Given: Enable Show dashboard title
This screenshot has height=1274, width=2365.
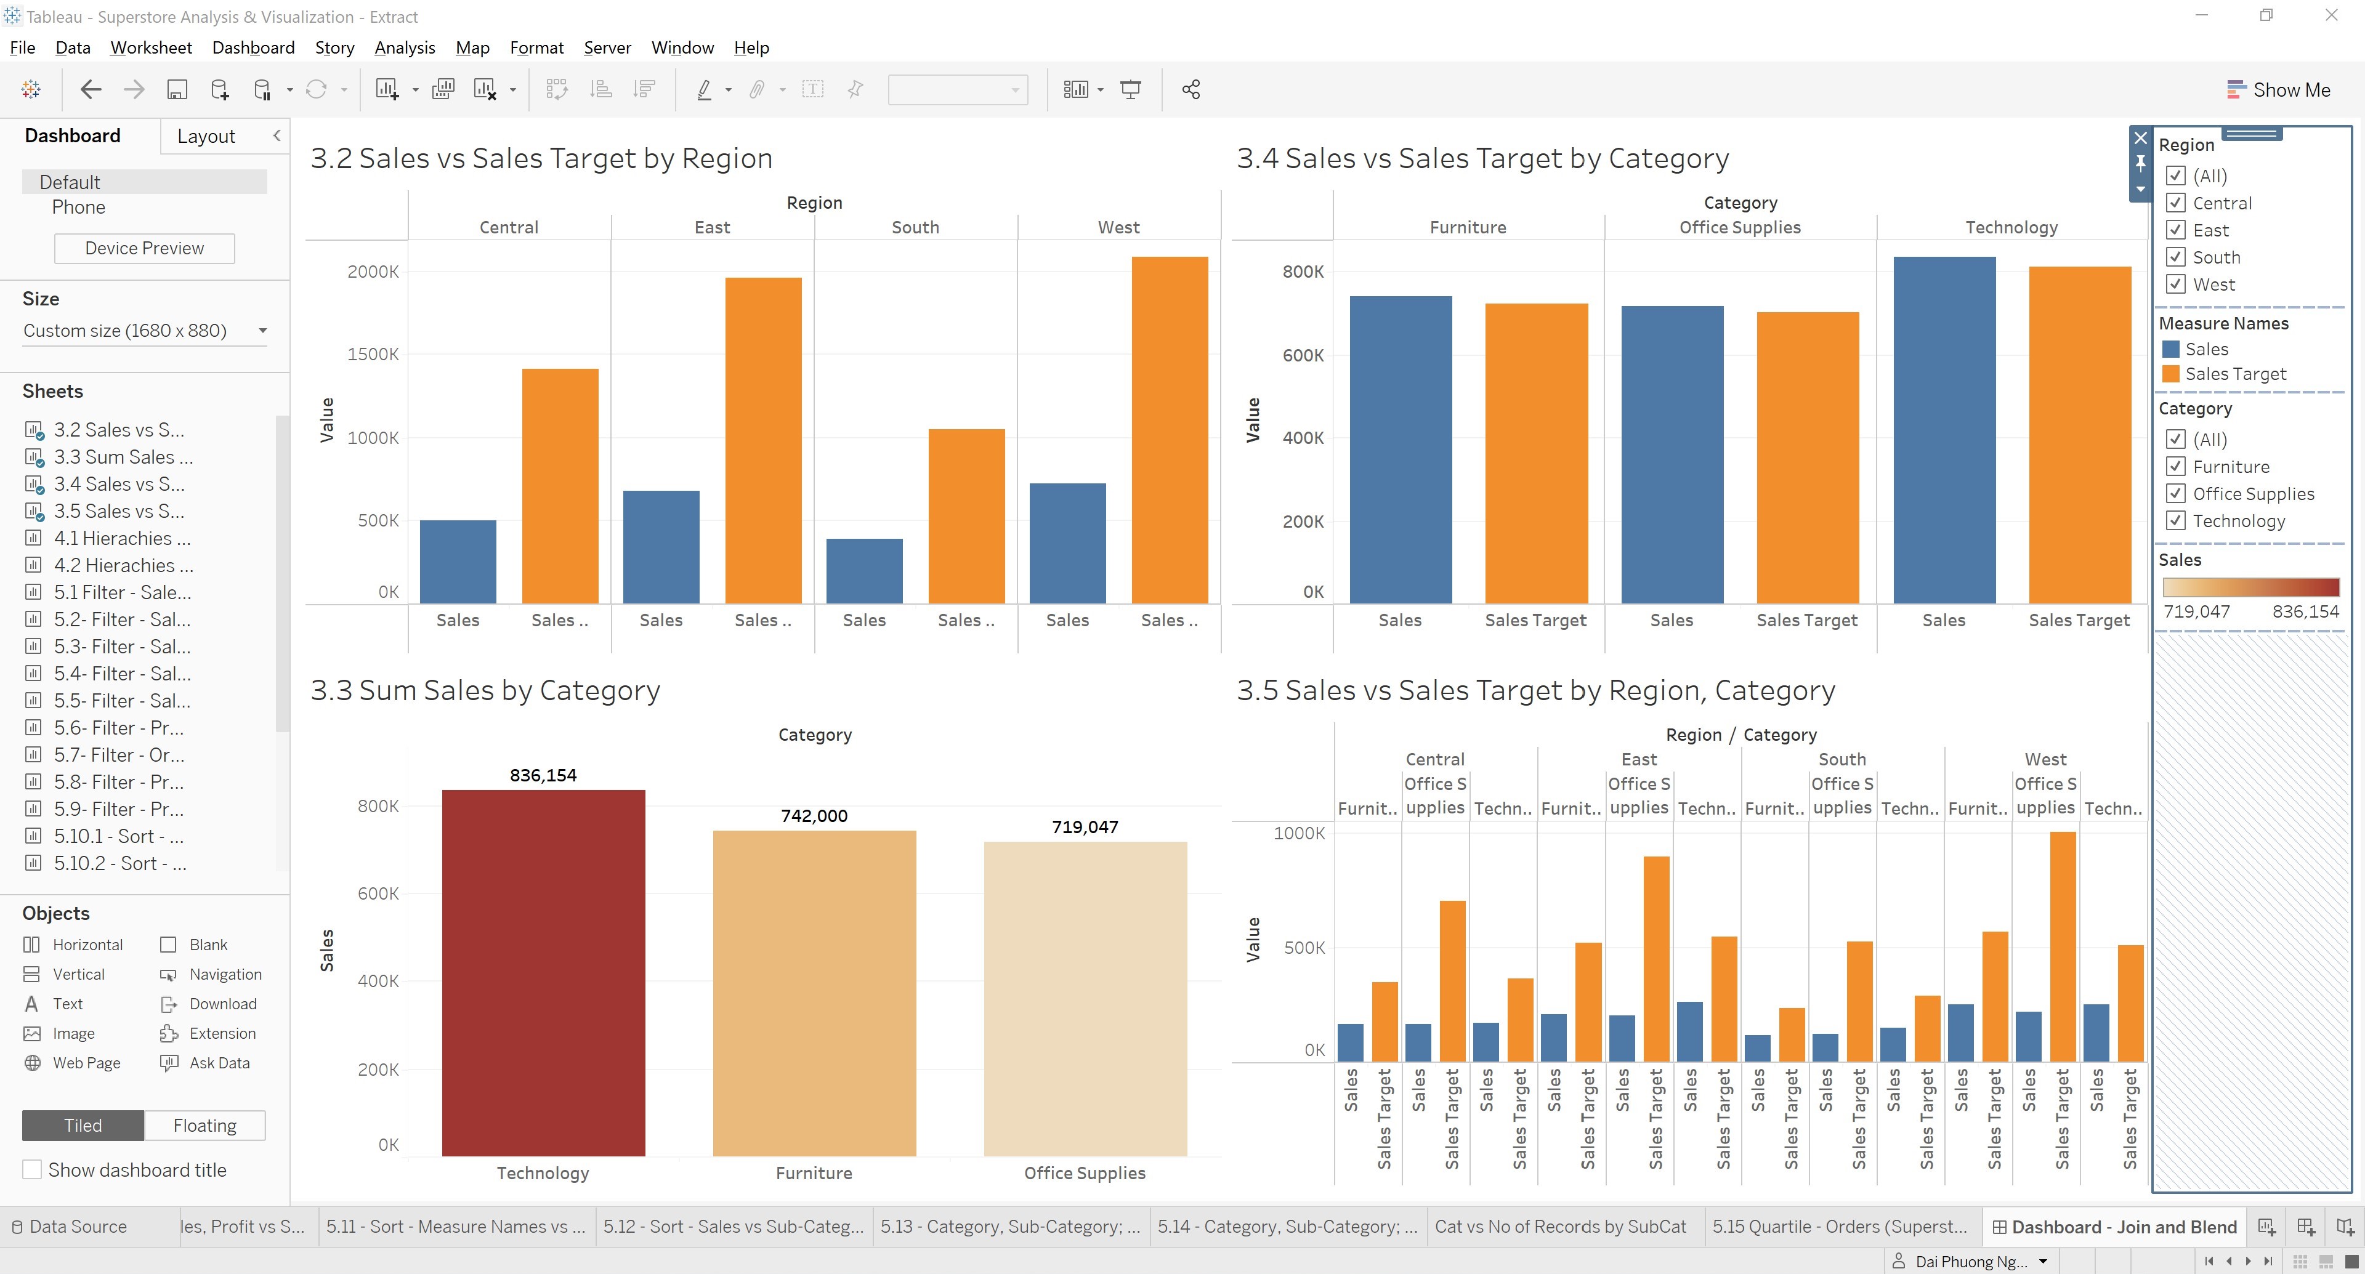Looking at the screenshot, I should click(x=32, y=1169).
